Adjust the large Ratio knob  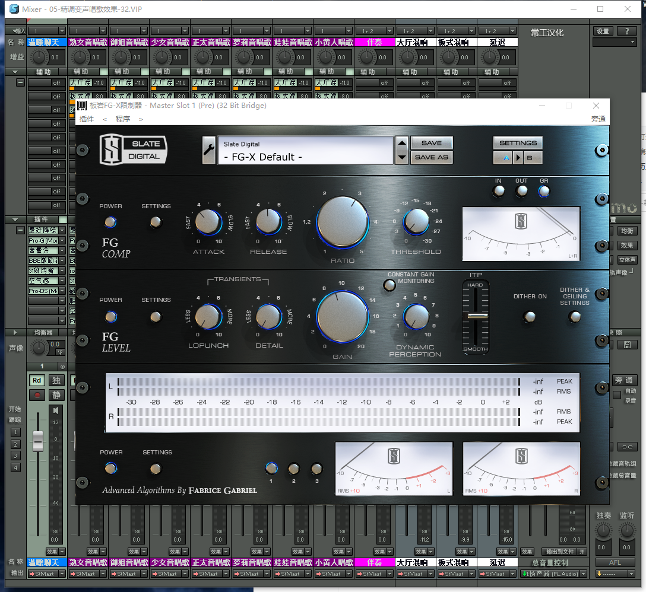click(343, 222)
